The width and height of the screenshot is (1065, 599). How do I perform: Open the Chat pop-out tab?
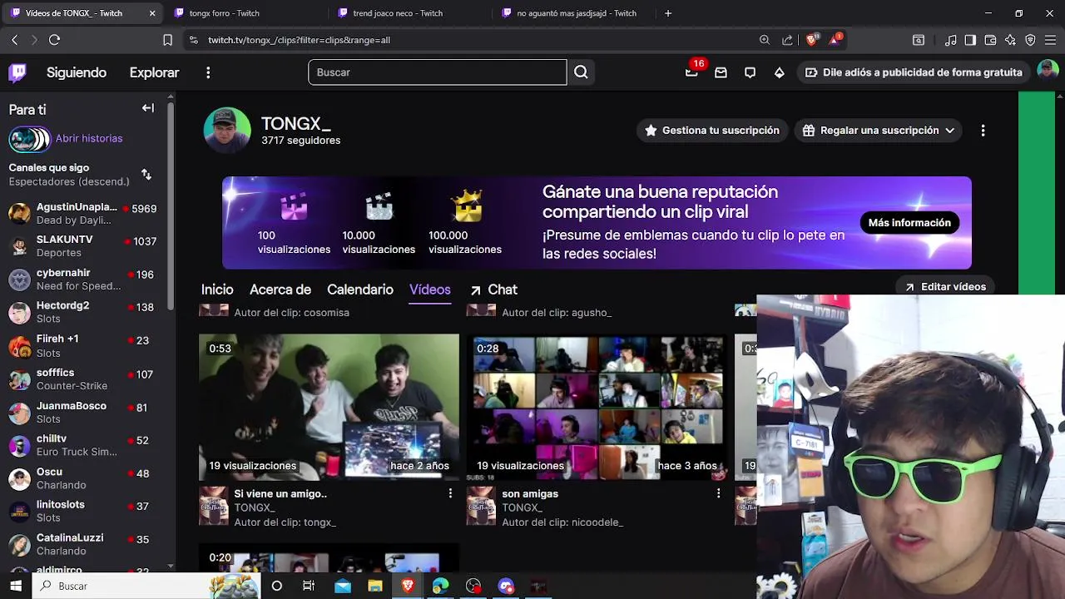pos(493,290)
